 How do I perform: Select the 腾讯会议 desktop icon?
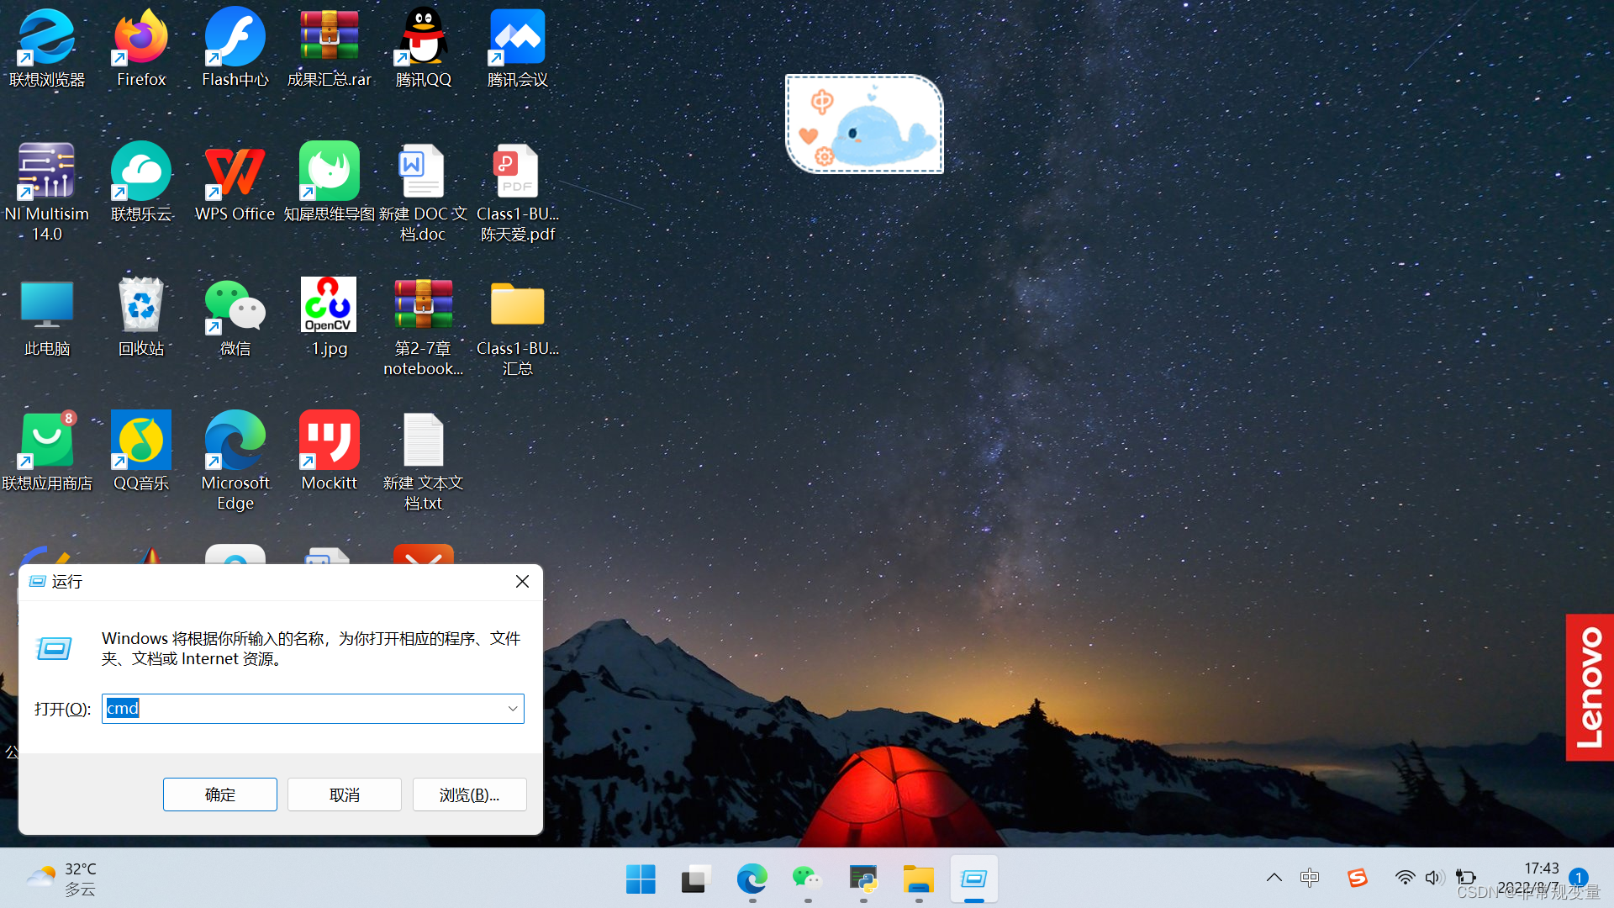(518, 48)
